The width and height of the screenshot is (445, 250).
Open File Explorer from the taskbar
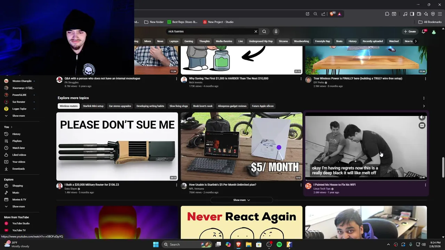coord(249,244)
